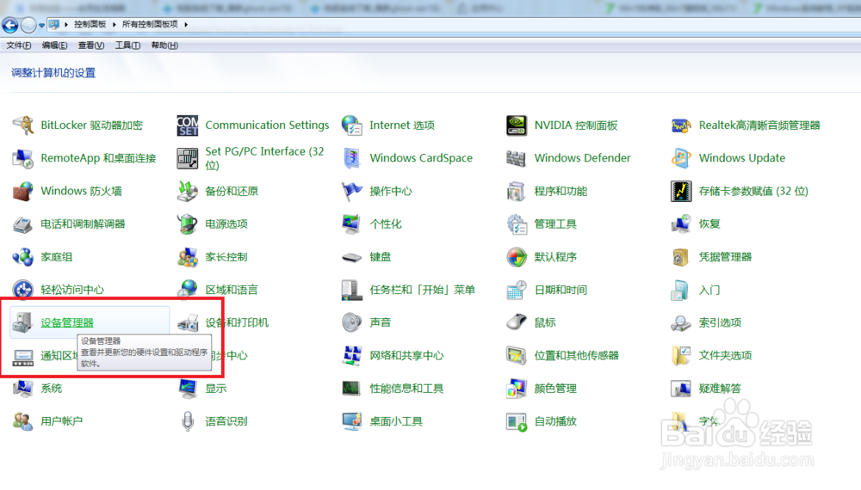The width and height of the screenshot is (861, 490).
Task: Click 日期和时间 calendar icon
Action: point(516,290)
